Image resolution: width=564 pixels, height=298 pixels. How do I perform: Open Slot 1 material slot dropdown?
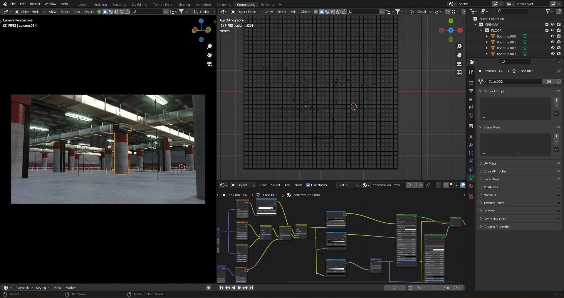point(348,185)
